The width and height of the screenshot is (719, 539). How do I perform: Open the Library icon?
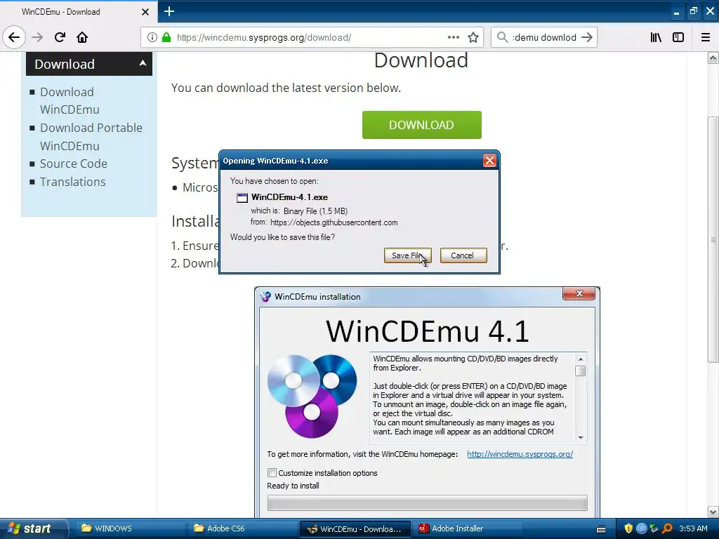click(x=656, y=37)
